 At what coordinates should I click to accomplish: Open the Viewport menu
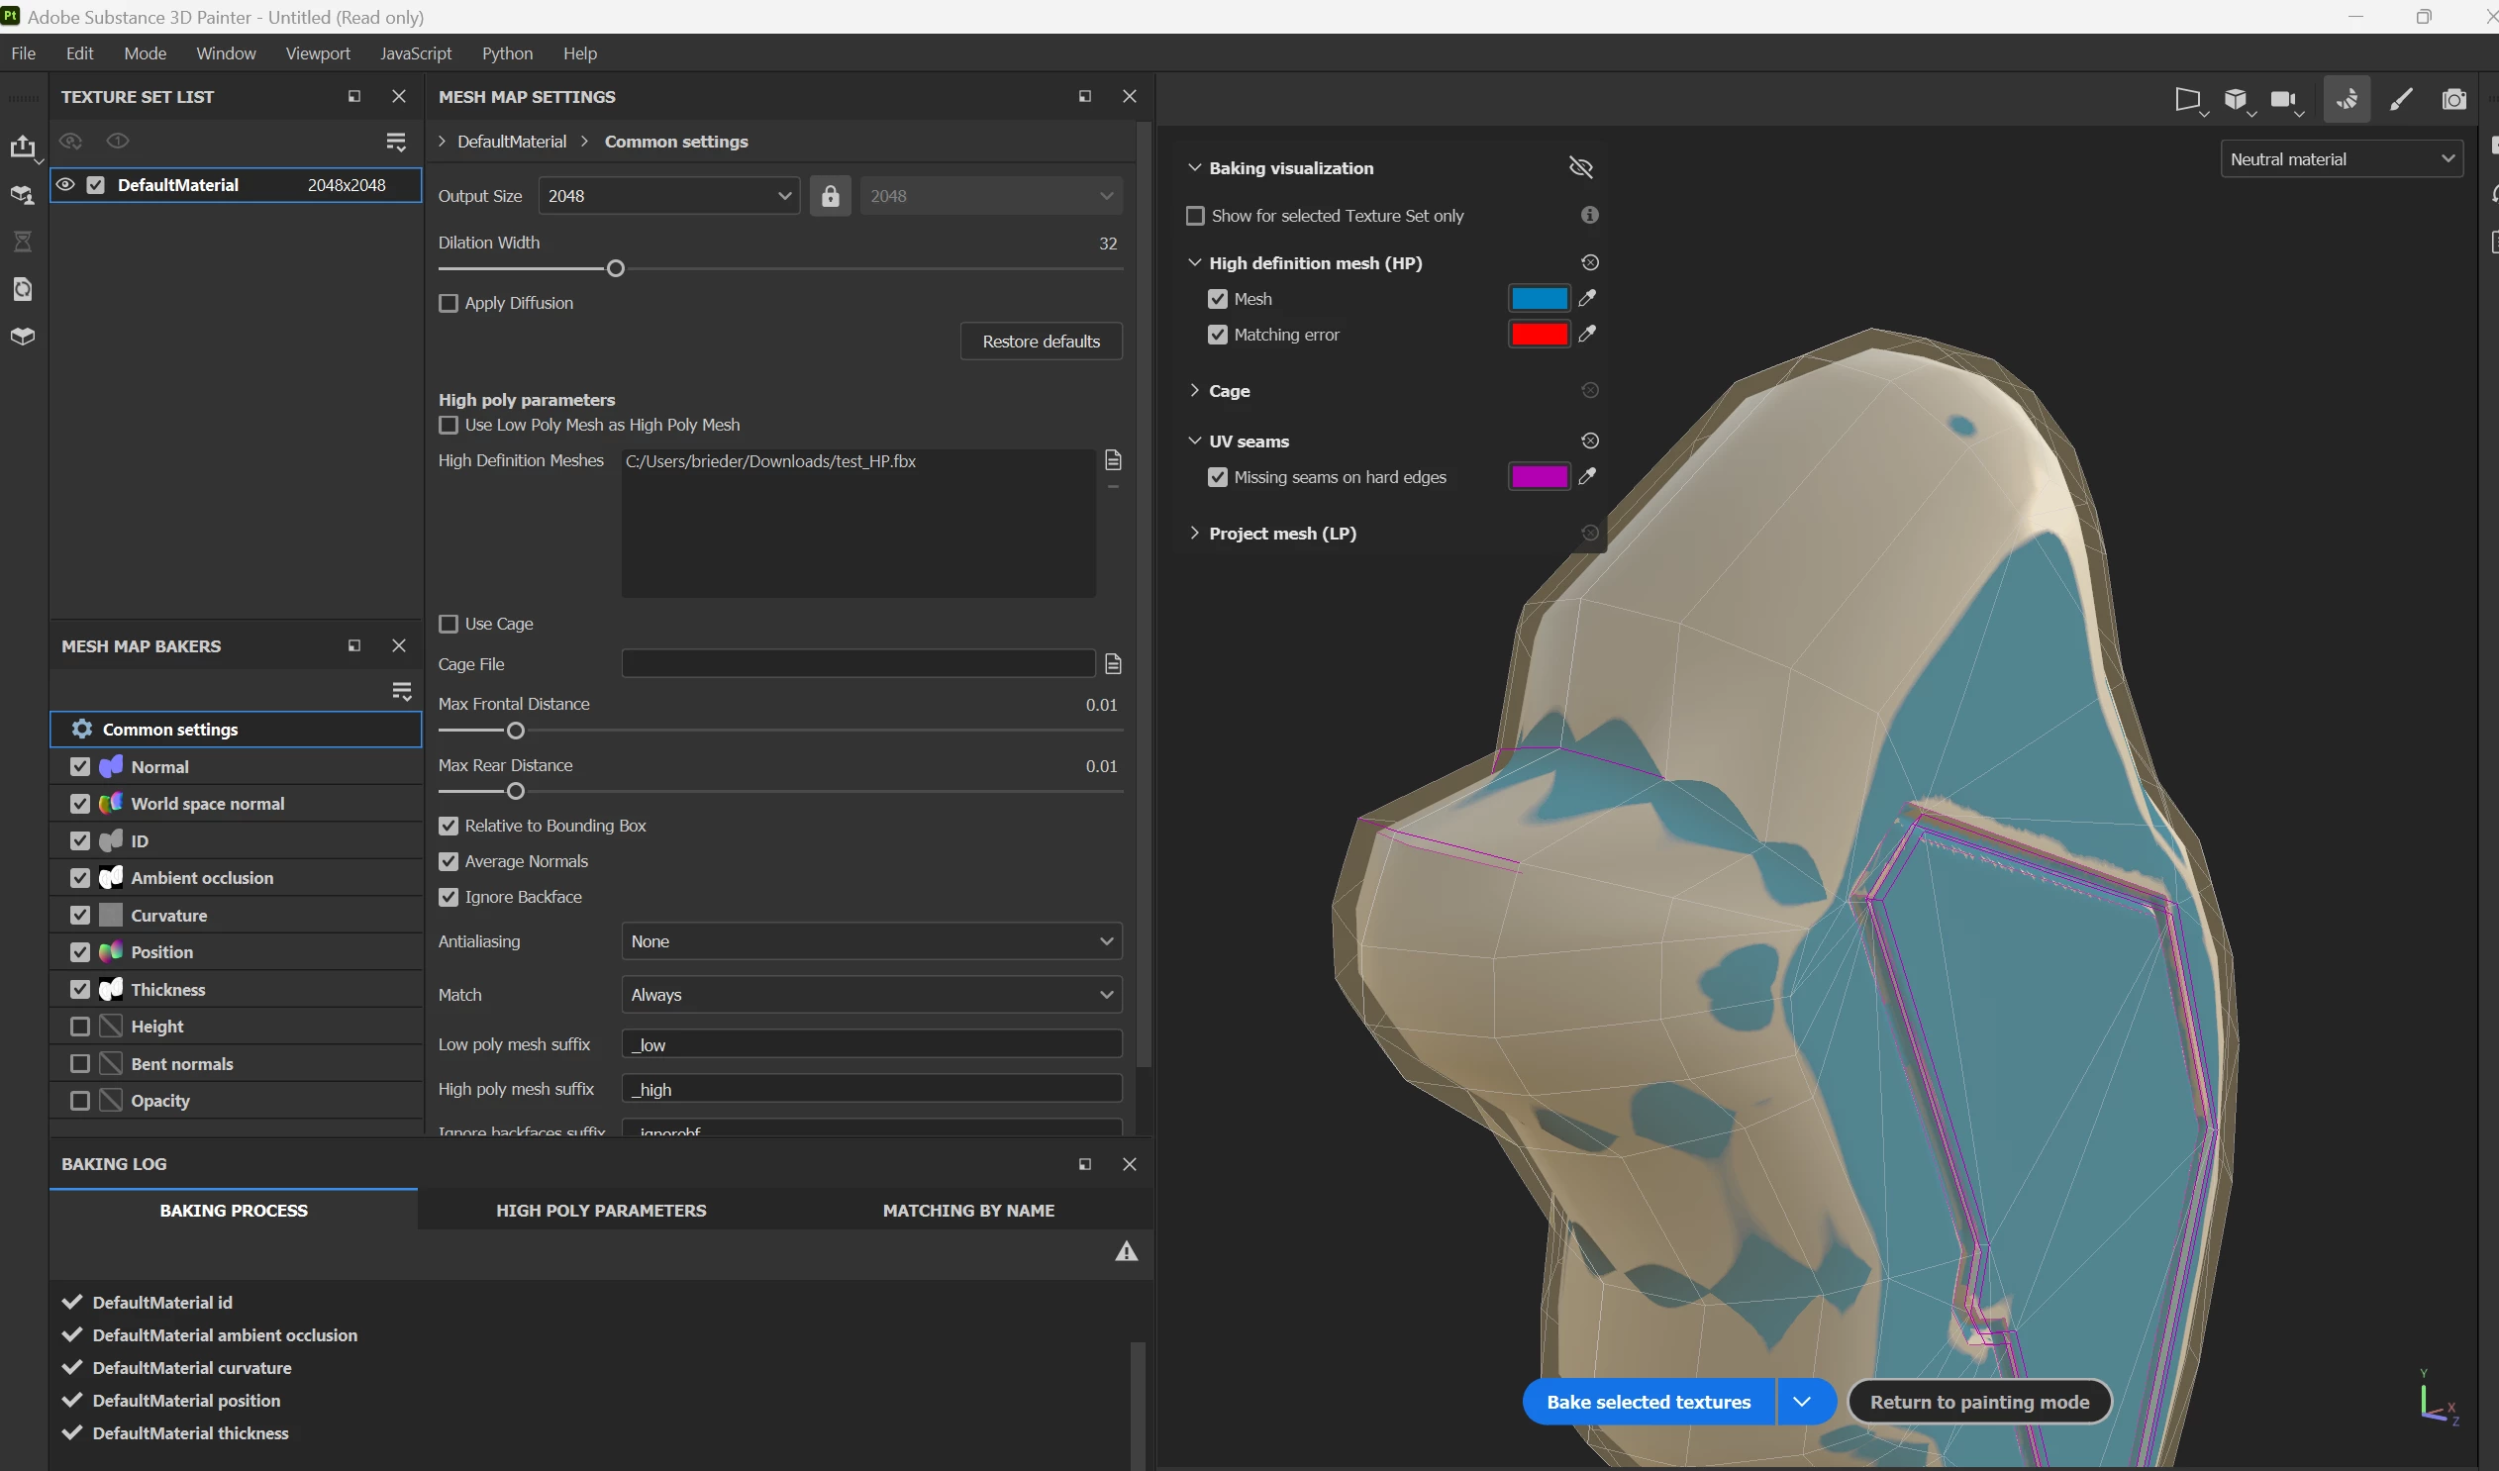pos(318,53)
